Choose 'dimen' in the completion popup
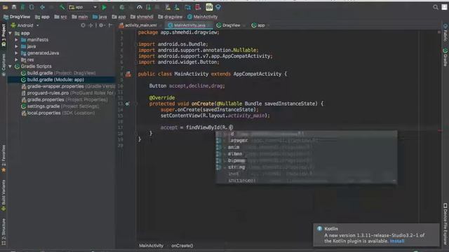The height and width of the screenshot is (252, 449). 306,154
